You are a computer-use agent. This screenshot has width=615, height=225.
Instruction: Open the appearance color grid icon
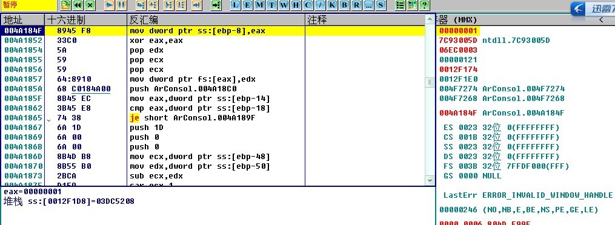click(x=412, y=5)
